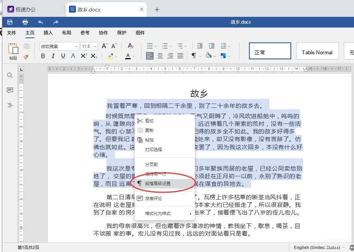Screen dimensions: 354x252
Task: Decrease font size with A-down icon
Action: [x=114, y=46]
